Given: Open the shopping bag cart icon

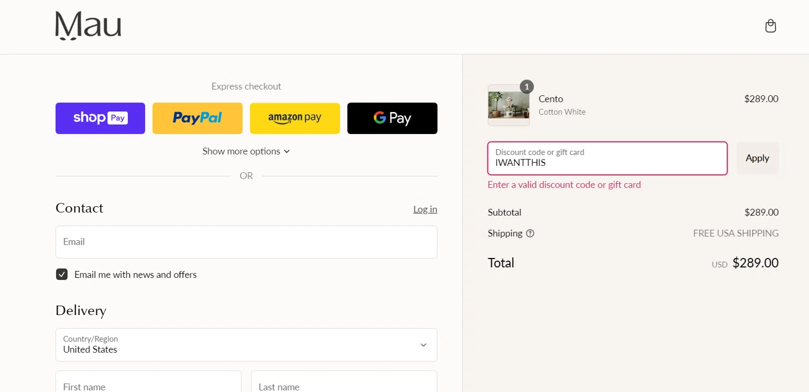Looking at the screenshot, I should pyautogui.click(x=771, y=26).
